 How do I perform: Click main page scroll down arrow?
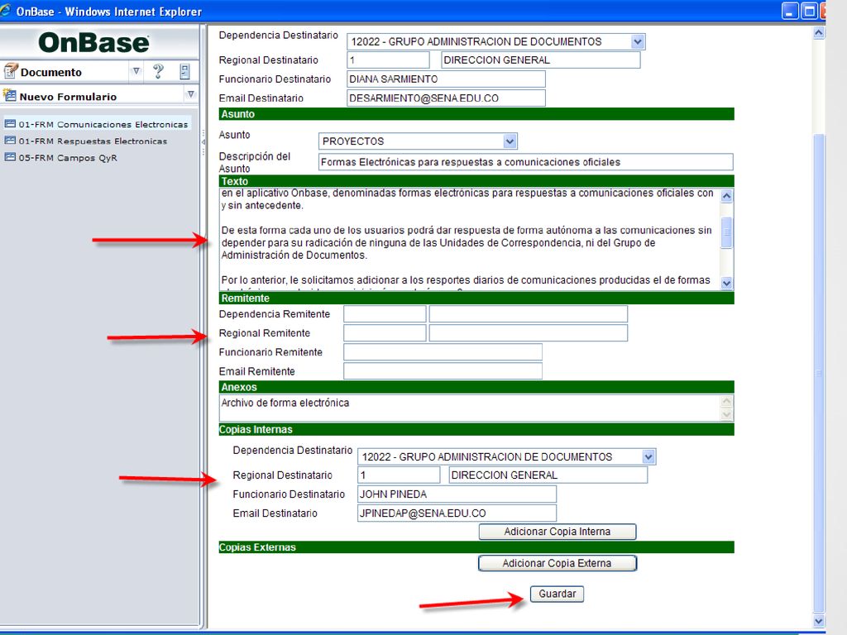(x=818, y=622)
